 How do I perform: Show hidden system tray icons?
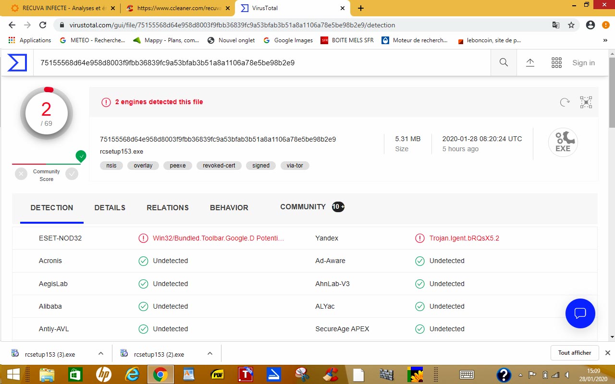[x=521, y=375]
